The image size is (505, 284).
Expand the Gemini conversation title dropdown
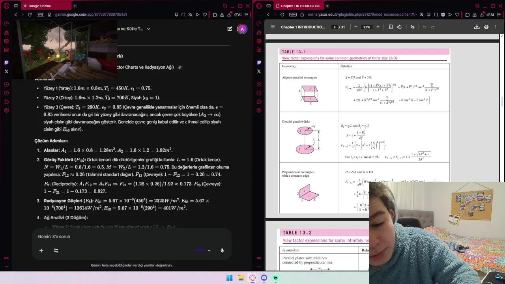tap(148, 29)
